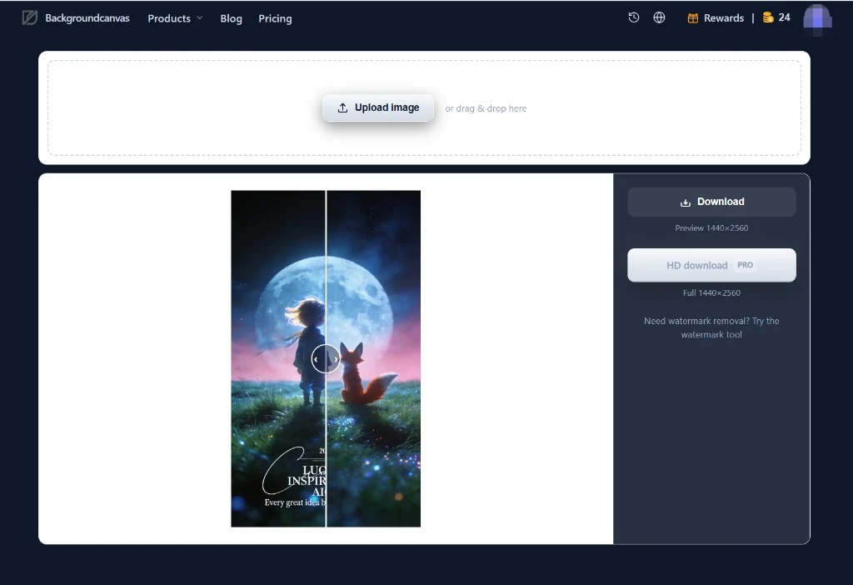The width and height of the screenshot is (853, 585).
Task: Click the Preview 1440×2560 label
Action: 711,228
